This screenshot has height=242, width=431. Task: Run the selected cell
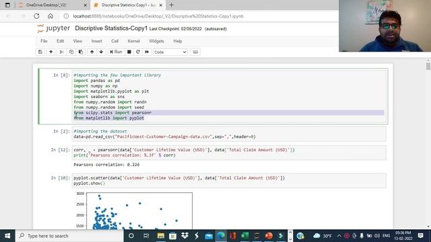click(116, 52)
